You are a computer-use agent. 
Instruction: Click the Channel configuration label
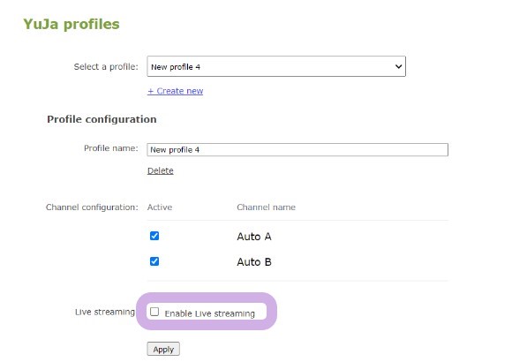point(92,207)
